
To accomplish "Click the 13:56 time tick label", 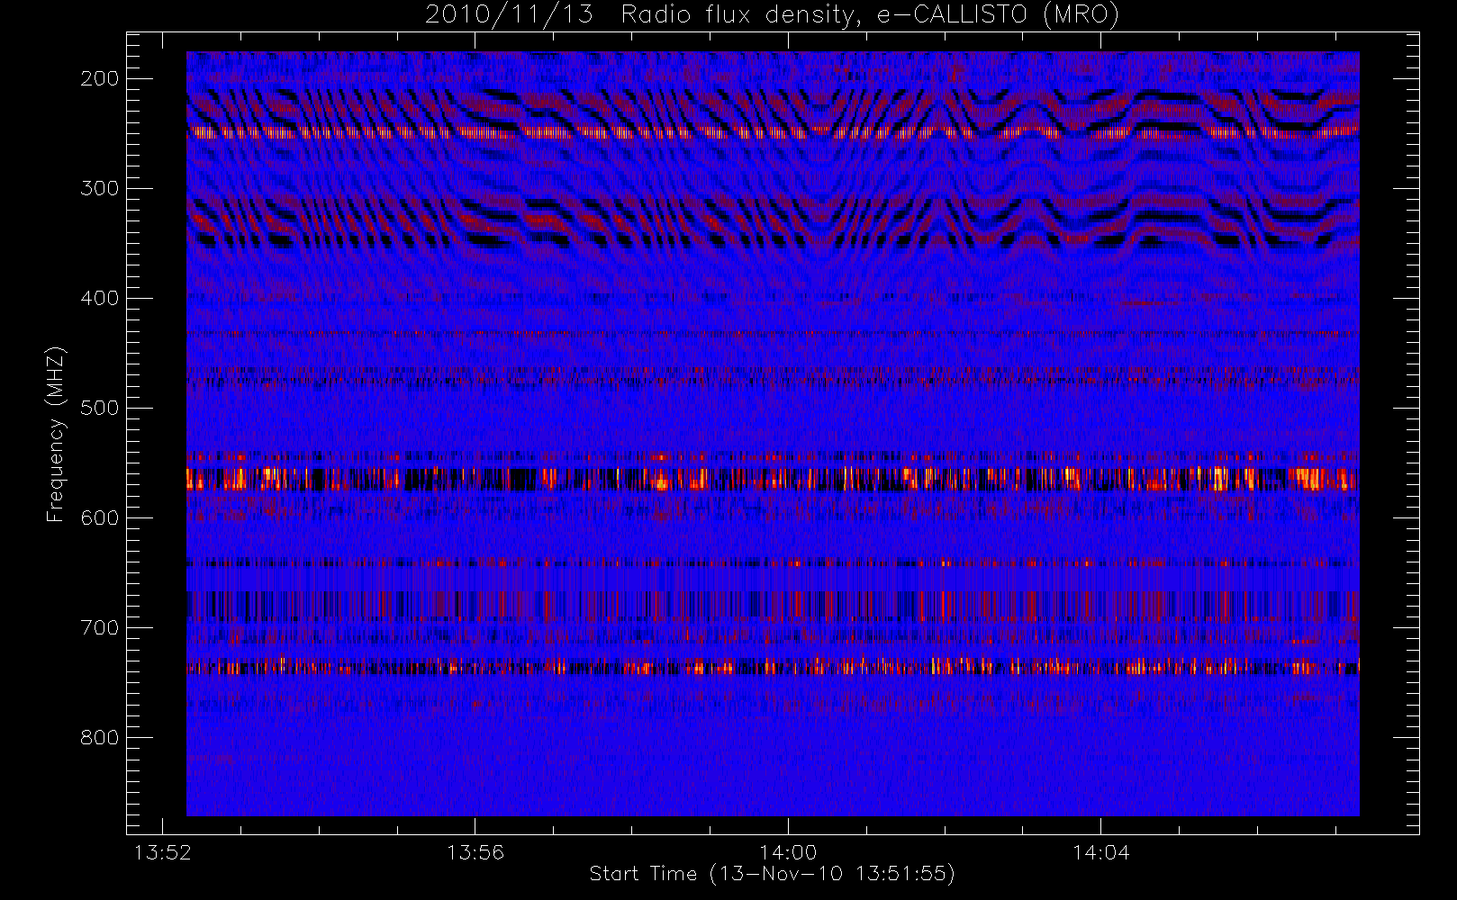I will (475, 852).
